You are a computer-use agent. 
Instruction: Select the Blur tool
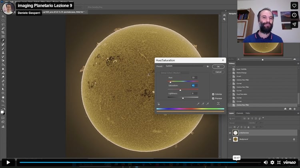(3, 69)
